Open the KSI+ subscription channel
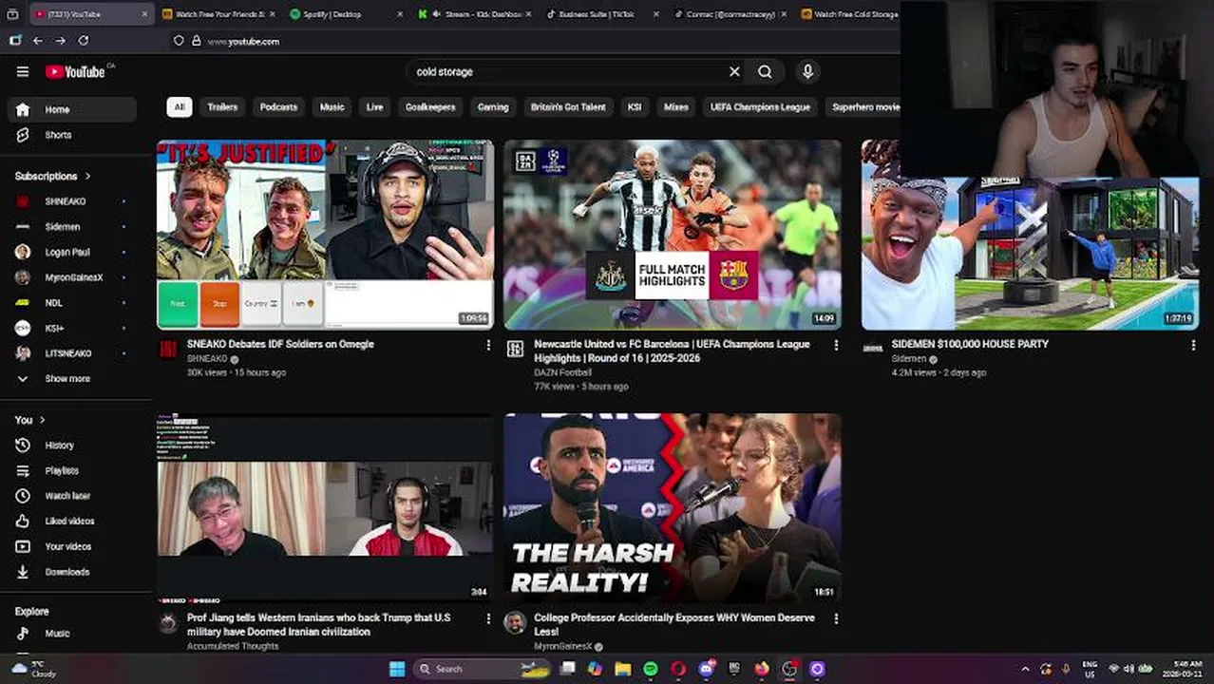Viewport: 1214px width, 684px height. point(71,328)
